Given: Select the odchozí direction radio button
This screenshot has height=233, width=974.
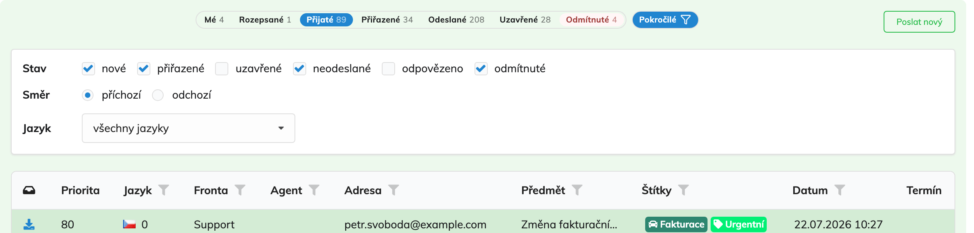Looking at the screenshot, I should point(158,95).
